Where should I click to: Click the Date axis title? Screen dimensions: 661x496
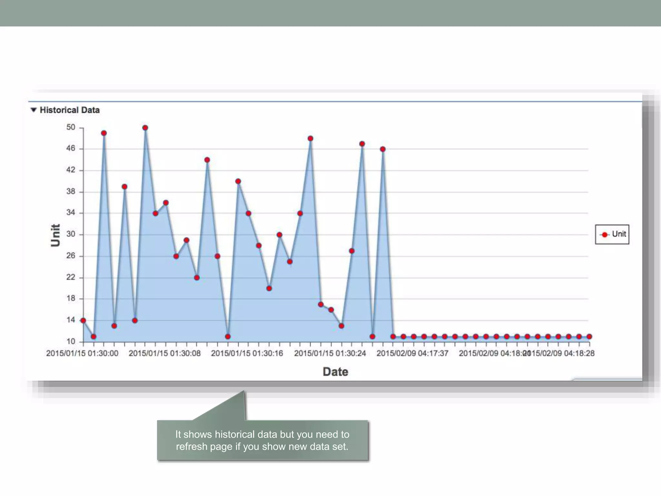click(x=336, y=372)
